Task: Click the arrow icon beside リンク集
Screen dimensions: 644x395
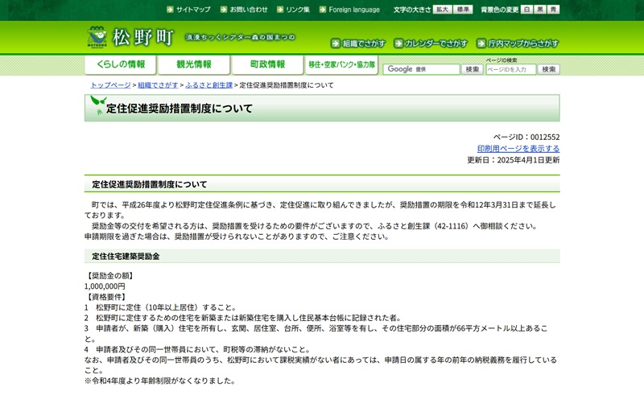Action: [x=280, y=10]
